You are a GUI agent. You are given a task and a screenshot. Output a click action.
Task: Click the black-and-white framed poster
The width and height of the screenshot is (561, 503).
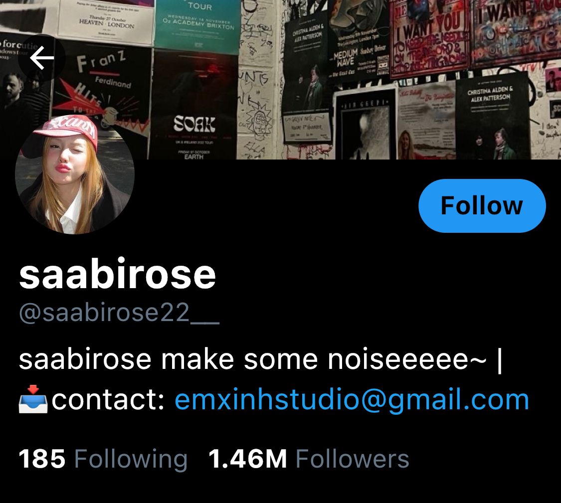(x=365, y=125)
